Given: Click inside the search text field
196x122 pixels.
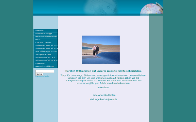Looking at the screenshot, I should 45,71.
